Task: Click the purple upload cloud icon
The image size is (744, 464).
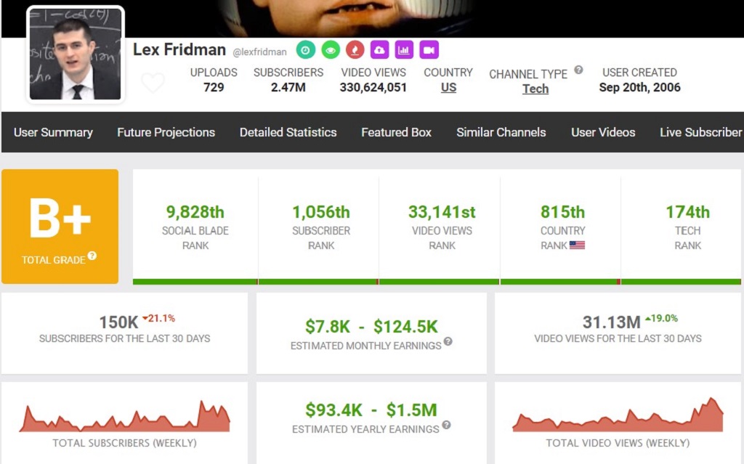Action: [x=379, y=49]
